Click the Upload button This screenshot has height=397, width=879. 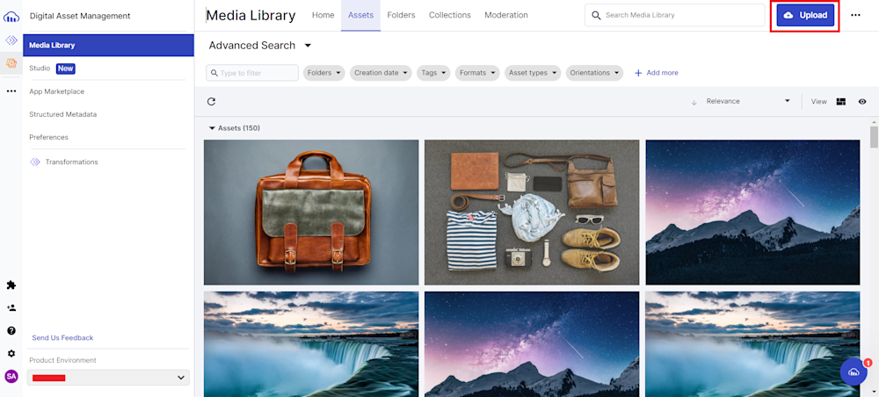click(x=805, y=16)
